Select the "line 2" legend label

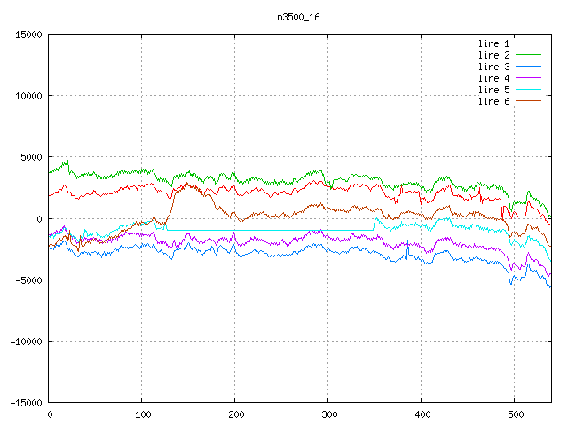pos(494,55)
